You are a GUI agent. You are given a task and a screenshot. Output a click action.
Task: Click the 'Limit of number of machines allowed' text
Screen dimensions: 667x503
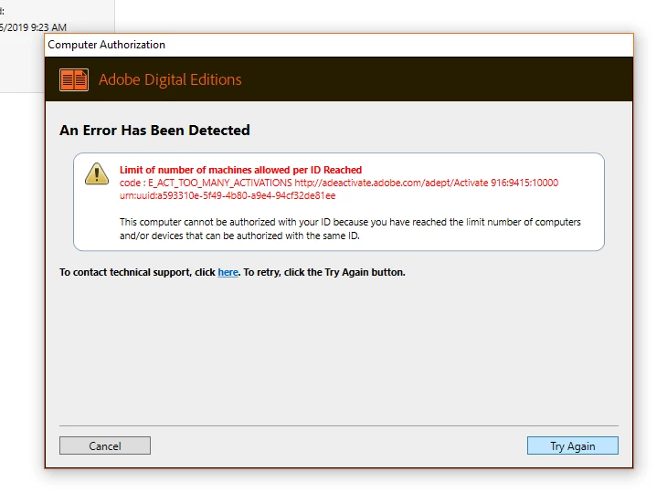tap(240, 170)
